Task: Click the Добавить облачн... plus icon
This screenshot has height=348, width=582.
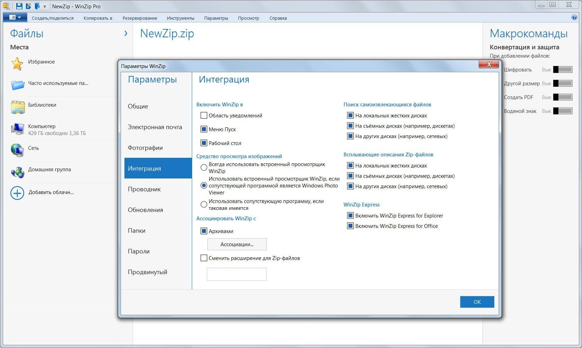Action: [x=17, y=193]
